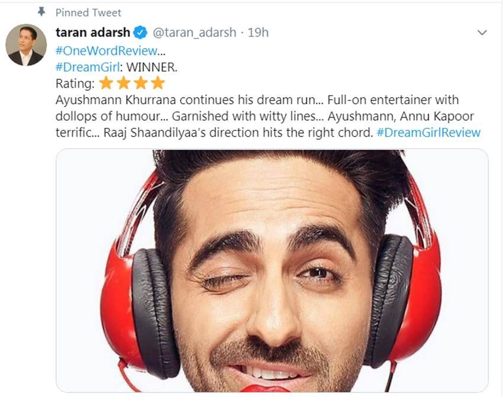Viewport: 503px width, 397px height.
Task: Click the WINNER. review word
Action: point(151,67)
